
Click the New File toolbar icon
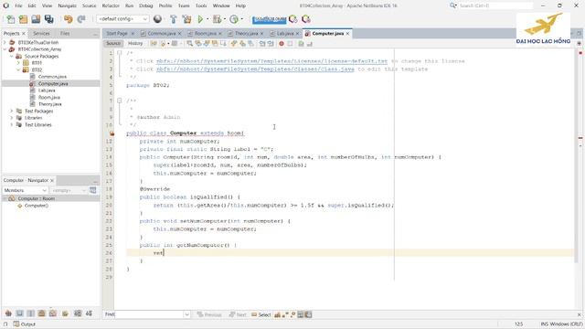(11, 19)
